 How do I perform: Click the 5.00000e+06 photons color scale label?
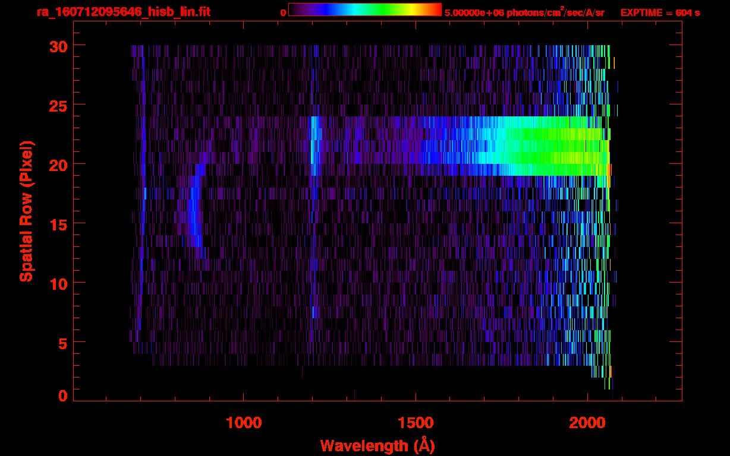point(524,12)
